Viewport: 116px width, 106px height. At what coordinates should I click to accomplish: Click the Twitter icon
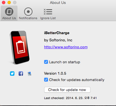tap(12, 74)
